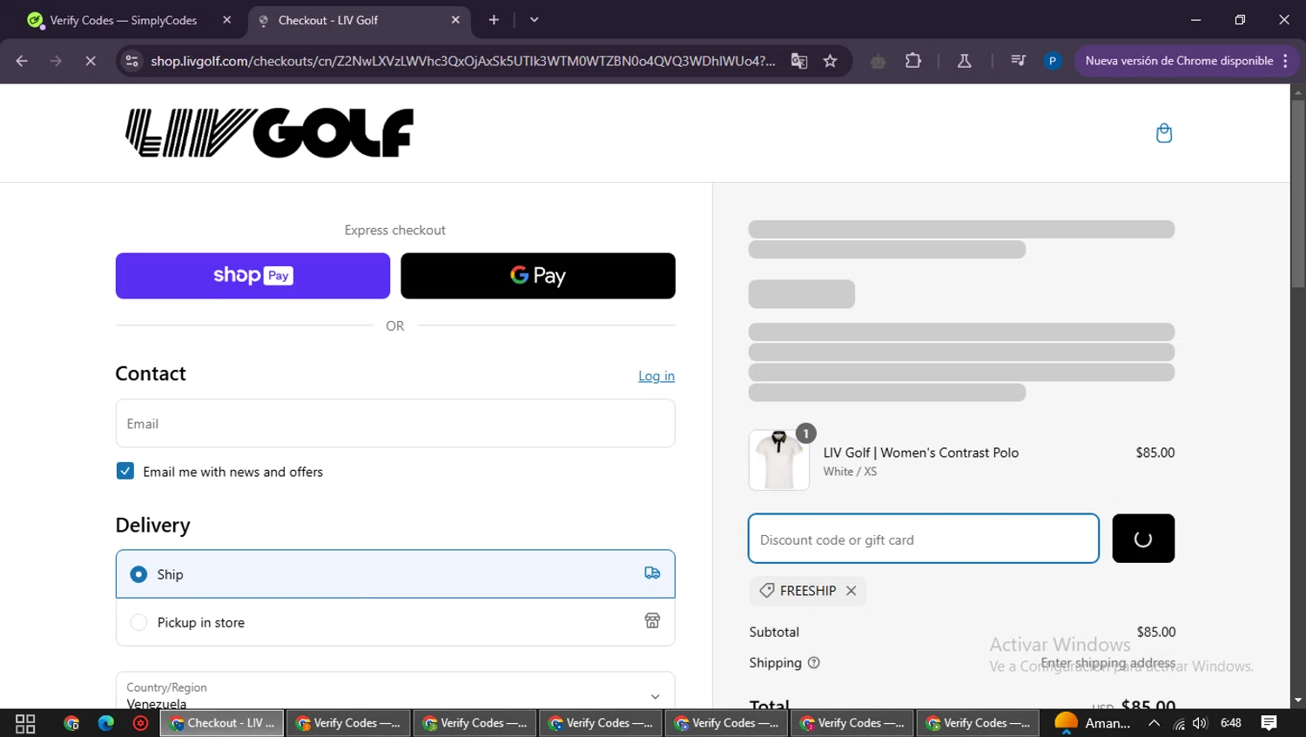
Task: Open the network icon in tray
Action: (x=1179, y=723)
